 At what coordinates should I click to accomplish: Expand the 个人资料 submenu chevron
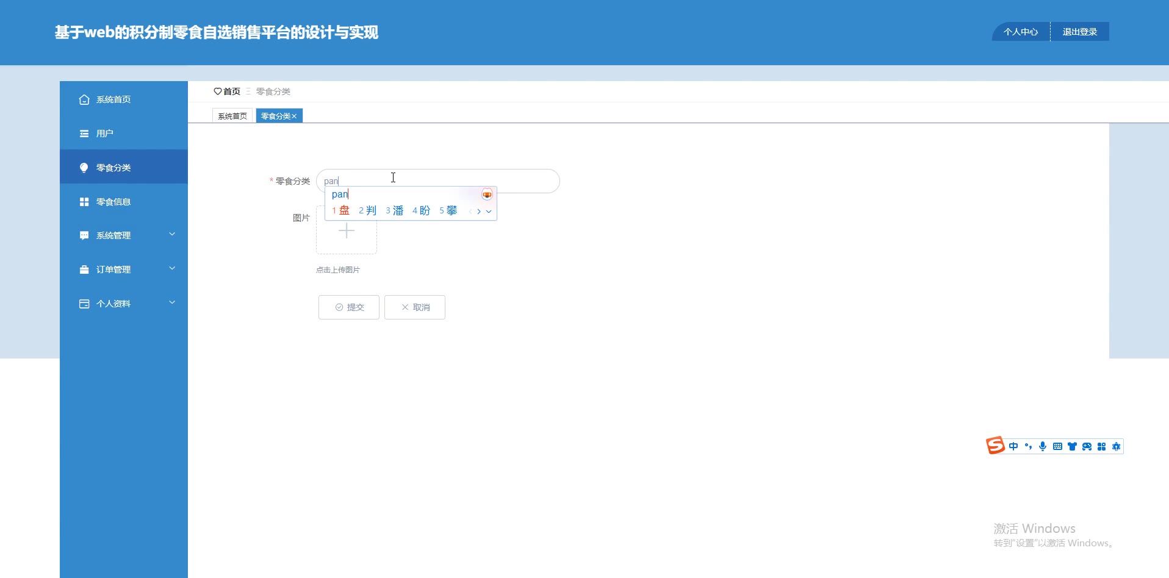click(x=172, y=302)
